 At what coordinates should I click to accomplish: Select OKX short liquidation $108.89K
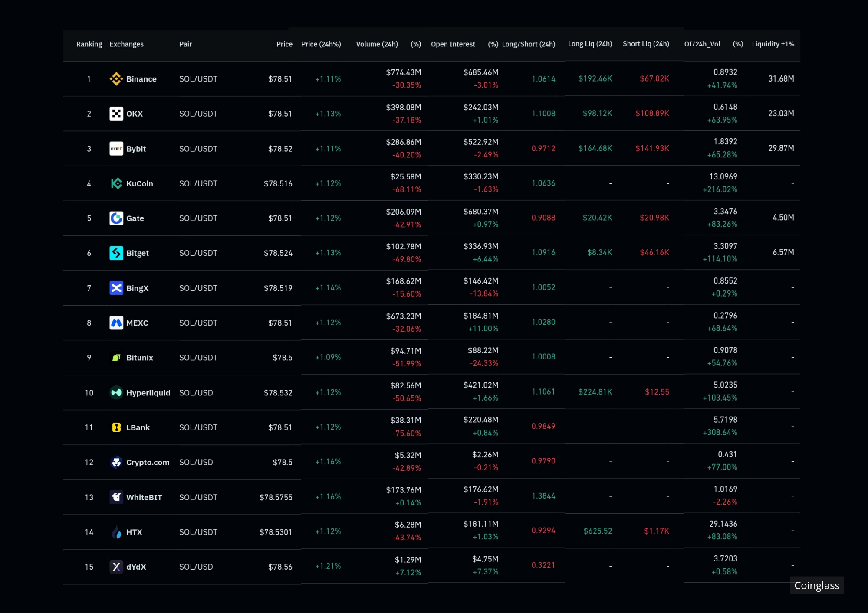652,113
